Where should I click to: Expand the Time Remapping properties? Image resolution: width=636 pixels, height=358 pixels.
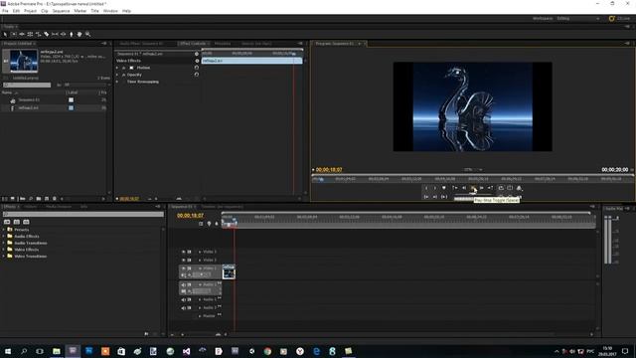pos(117,82)
